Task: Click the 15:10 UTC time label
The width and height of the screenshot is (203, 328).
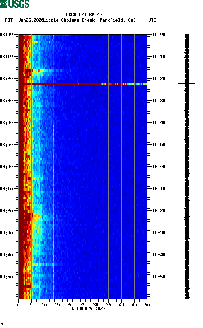Action: click(159, 57)
